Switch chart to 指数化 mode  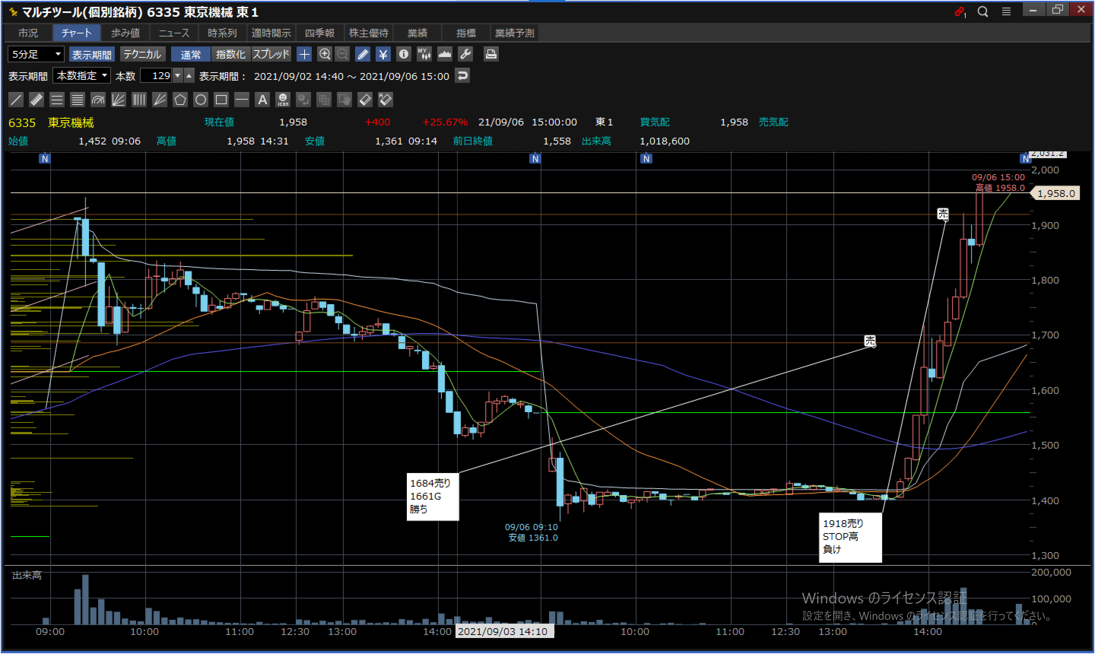230,54
